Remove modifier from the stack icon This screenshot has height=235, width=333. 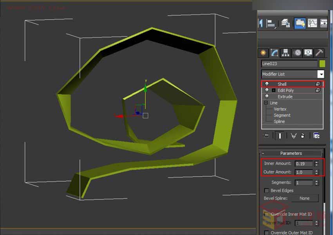302,136
